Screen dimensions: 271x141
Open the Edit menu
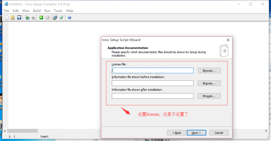point(16,11)
